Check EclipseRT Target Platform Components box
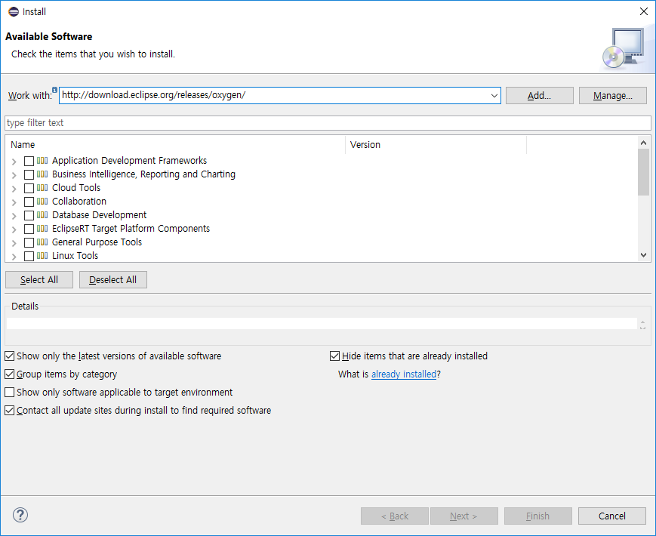Screen dimensions: 656x536 [29, 229]
